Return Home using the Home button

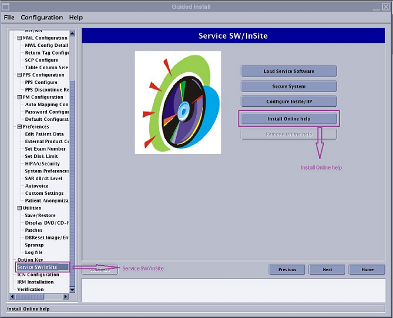[367, 270]
